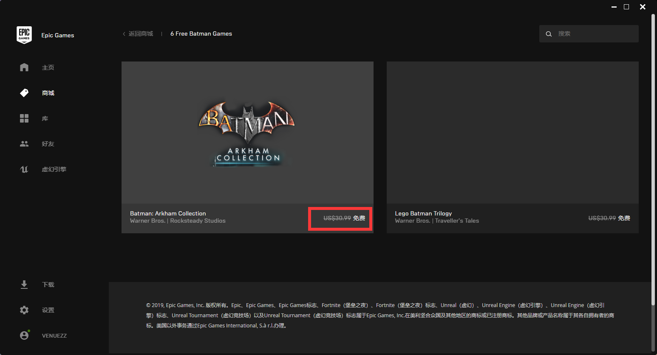Open the settings gear icon
This screenshot has width=657, height=355.
pyautogui.click(x=24, y=310)
